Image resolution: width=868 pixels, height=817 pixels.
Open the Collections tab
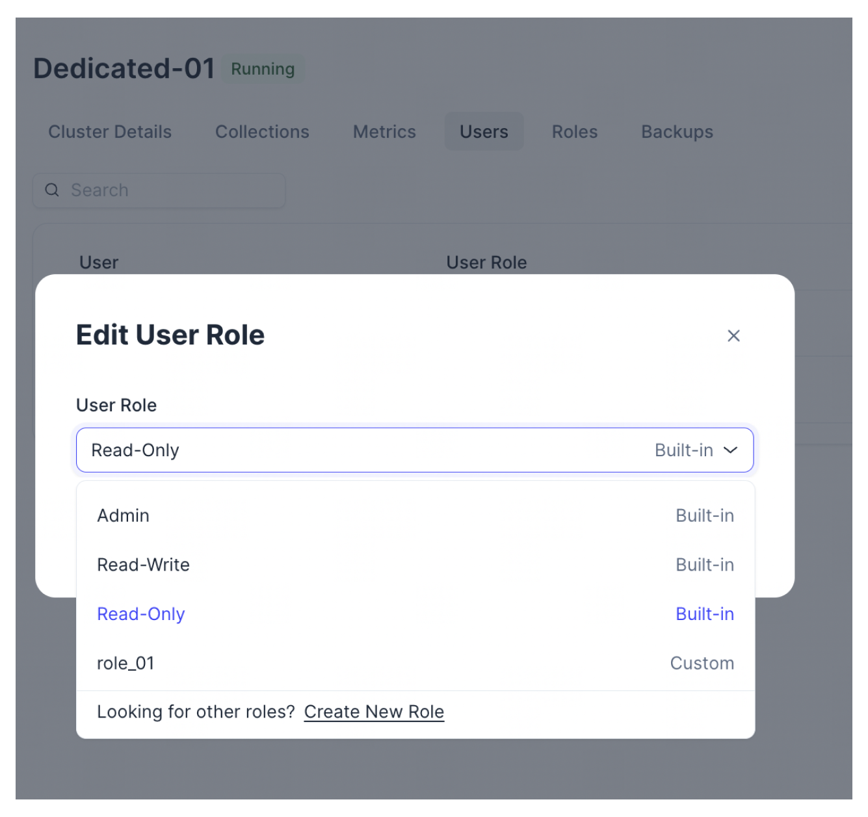(262, 132)
